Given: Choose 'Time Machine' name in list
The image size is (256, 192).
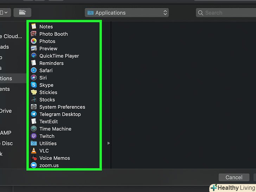Looking at the screenshot, I should click(x=55, y=129).
